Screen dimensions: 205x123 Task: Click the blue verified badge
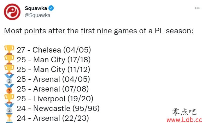click(51, 8)
